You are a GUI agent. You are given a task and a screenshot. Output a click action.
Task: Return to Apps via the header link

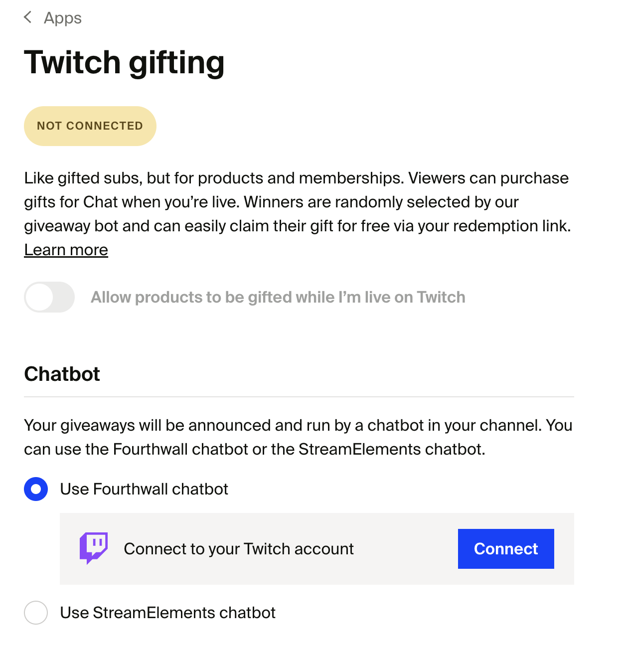[62, 17]
